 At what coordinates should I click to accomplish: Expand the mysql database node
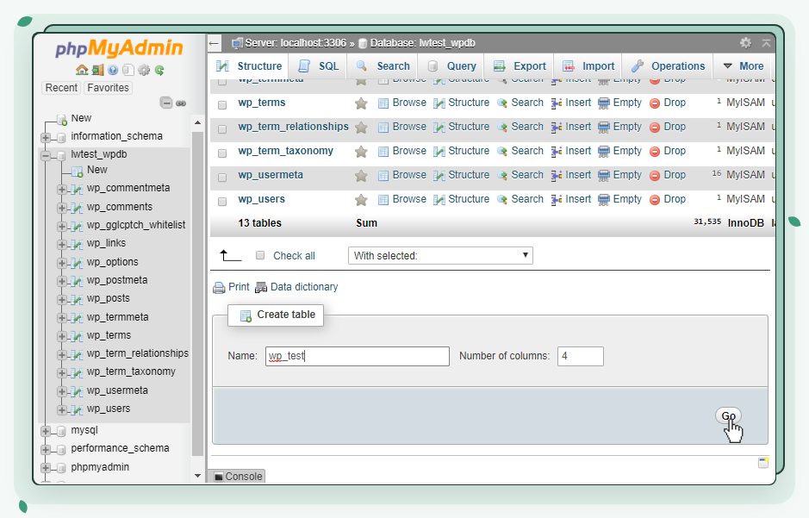coord(46,431)
